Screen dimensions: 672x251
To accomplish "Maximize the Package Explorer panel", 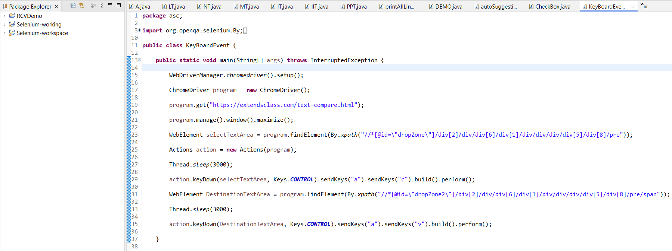I will click(119, 5).
